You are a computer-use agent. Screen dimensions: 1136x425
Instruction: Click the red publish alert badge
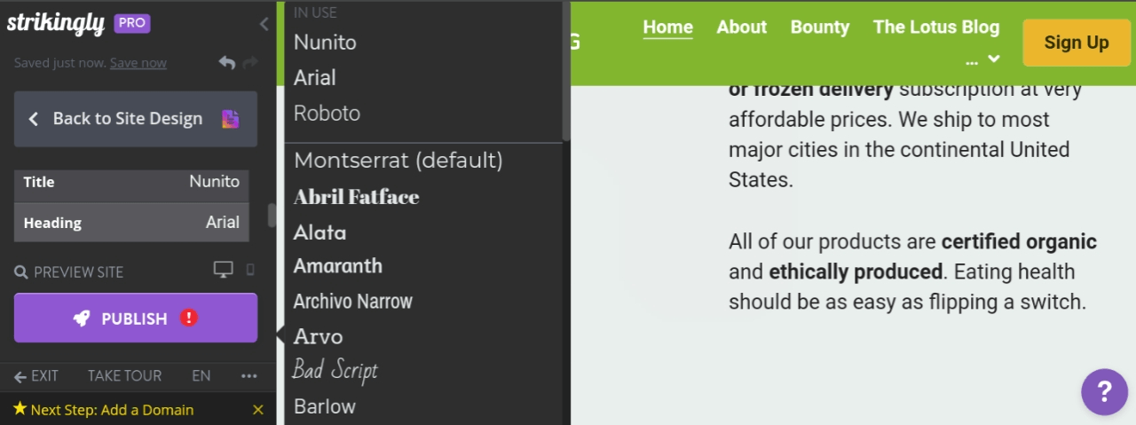(x=188, y=318)
